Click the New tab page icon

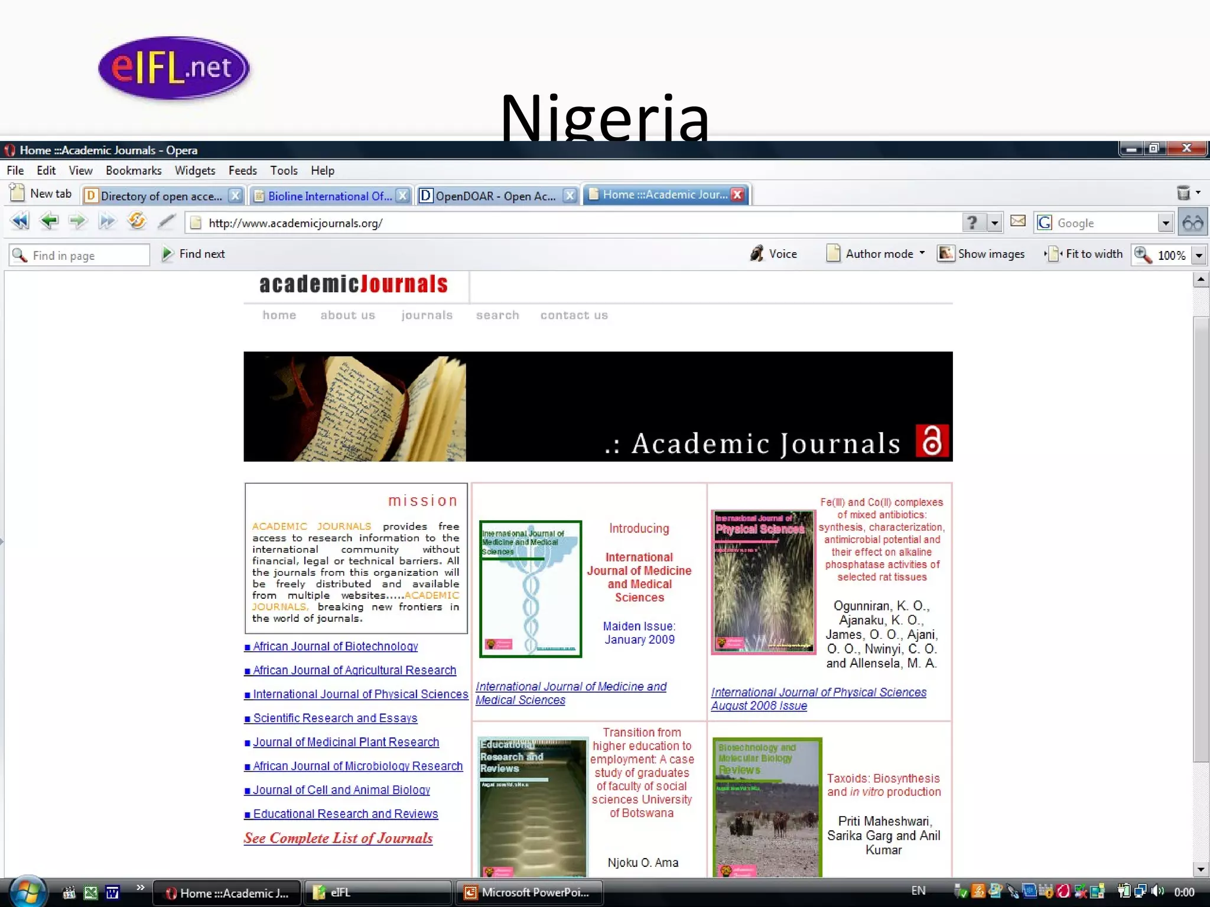tap(17, 193)
